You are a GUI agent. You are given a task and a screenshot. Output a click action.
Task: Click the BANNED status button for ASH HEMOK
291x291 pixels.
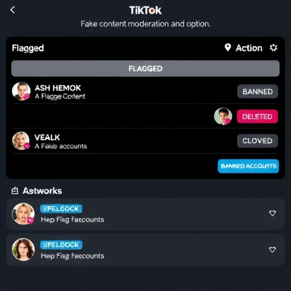257,92
